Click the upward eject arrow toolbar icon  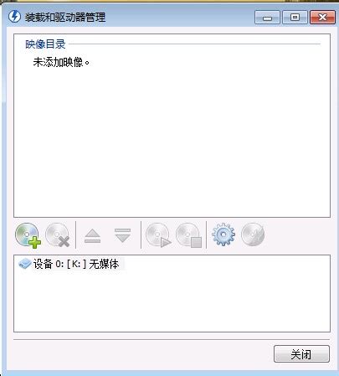[x=92, y=236]
